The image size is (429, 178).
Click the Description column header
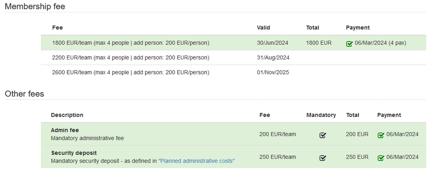pos(67,115)
